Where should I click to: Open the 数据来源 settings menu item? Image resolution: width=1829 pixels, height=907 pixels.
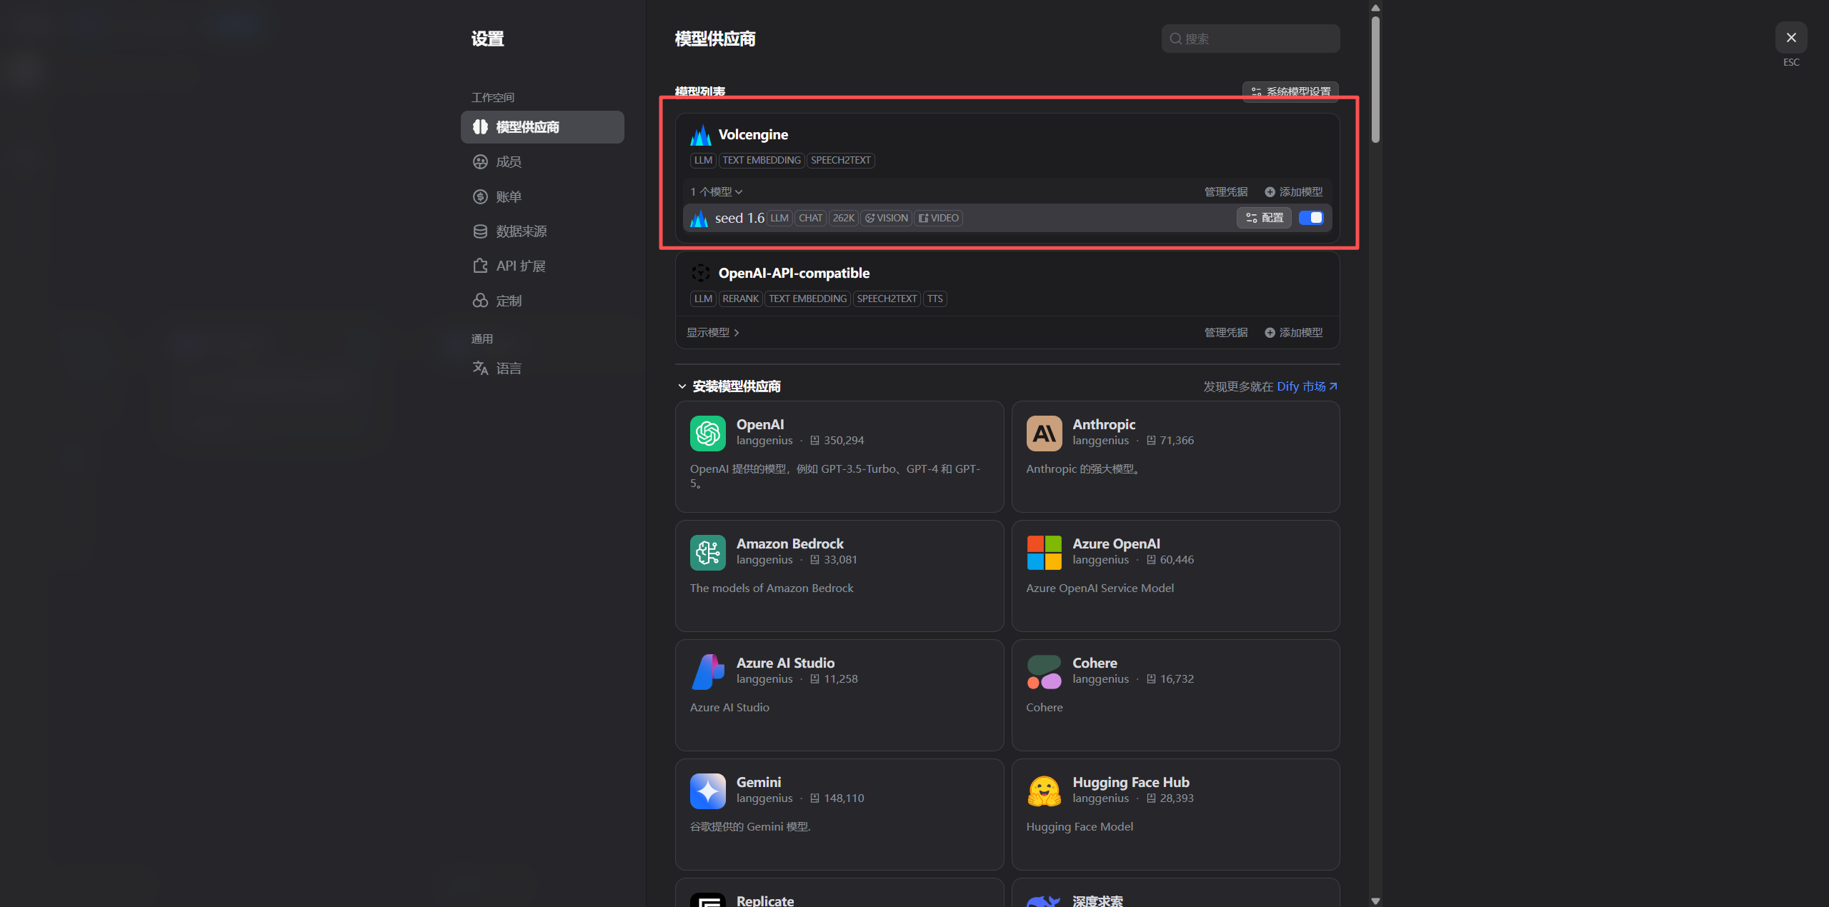point(521,231)
